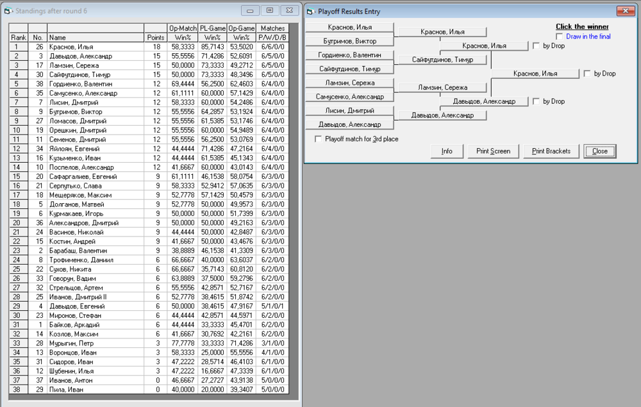This screenshot has width=641, height=407.
Task: Click the Standings window title bar icon
Action: pos(8,11)
